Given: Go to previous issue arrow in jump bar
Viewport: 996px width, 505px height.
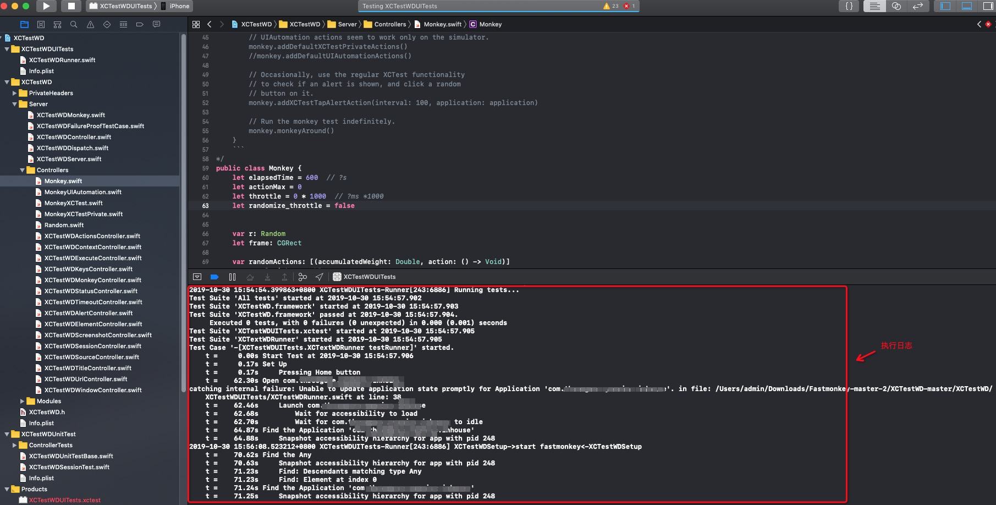Looking at the screenshot, I should pyautogui.click(x=979, y=24).
